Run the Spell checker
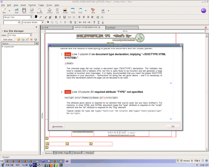 pos(93,10)
